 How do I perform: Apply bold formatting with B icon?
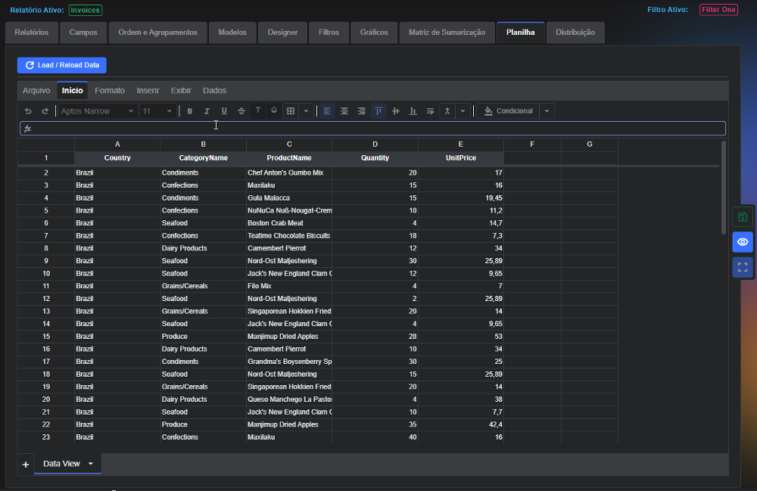190,111
